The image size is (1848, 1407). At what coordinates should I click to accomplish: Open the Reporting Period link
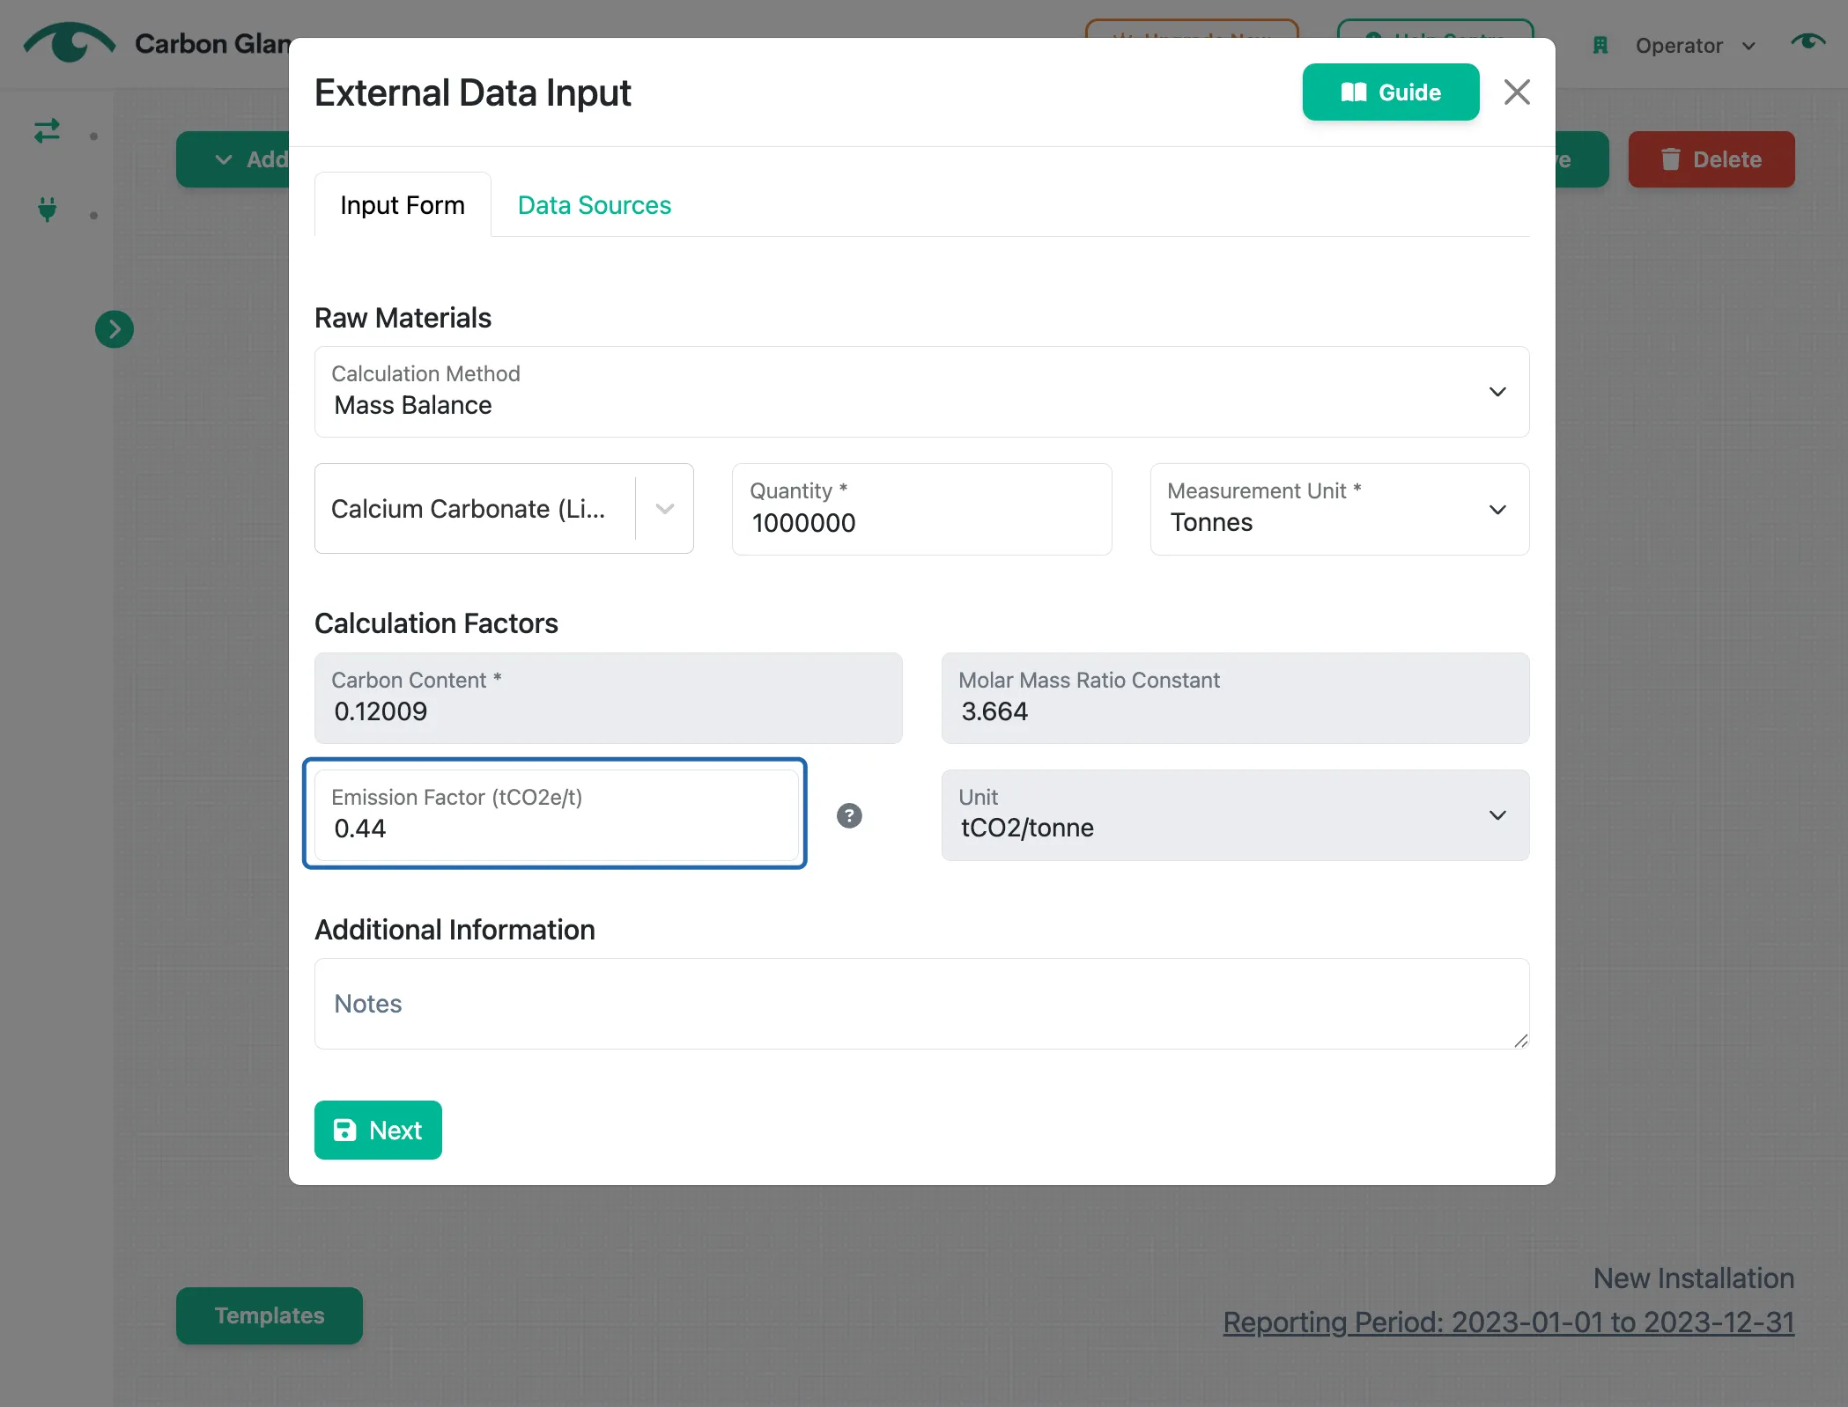click(1508, 1322)
